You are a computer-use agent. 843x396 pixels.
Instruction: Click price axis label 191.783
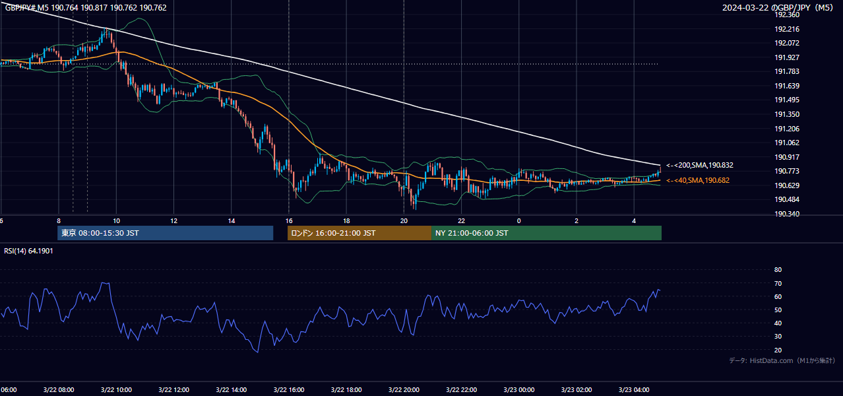pyautogui.click(x=786, y=71)
